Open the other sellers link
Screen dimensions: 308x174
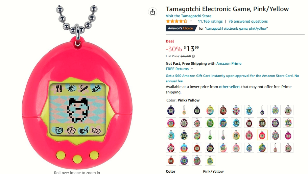click(230, 87)
